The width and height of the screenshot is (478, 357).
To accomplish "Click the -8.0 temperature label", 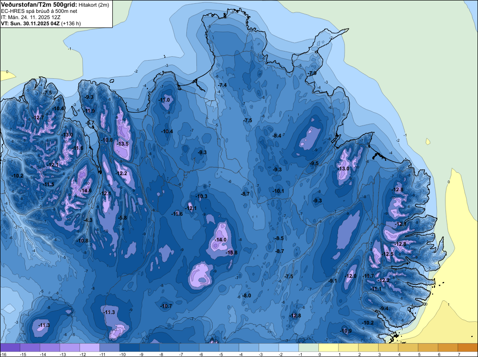I will pos(247,295).
